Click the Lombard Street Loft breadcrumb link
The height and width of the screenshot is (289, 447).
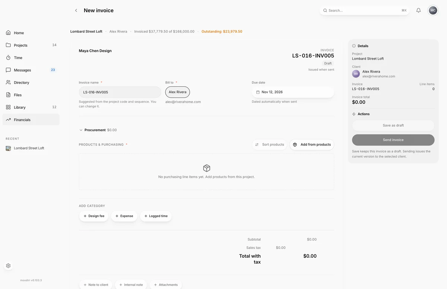(x=86, y=32)
